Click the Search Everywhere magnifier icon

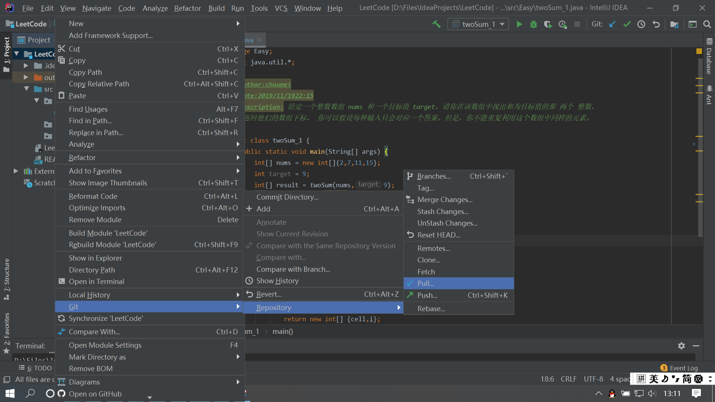pyautogui.click(x=707, y=24)
